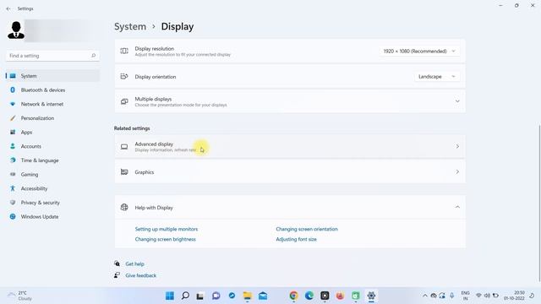Open Changing screen brightness link
The height and width of the screenshot is (304, 541).
pos(166,239)
